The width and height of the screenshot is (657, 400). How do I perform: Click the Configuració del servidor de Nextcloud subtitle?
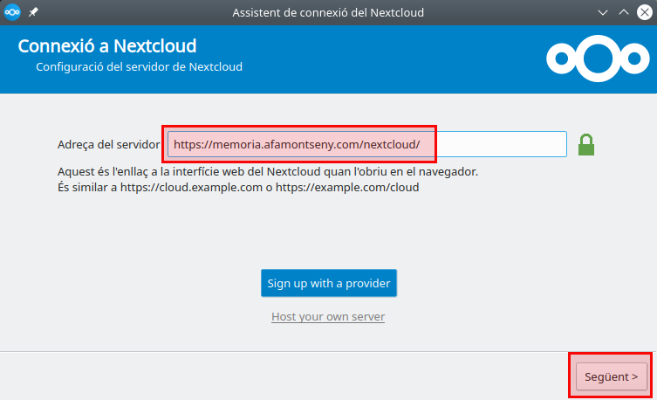pos(139,66)
